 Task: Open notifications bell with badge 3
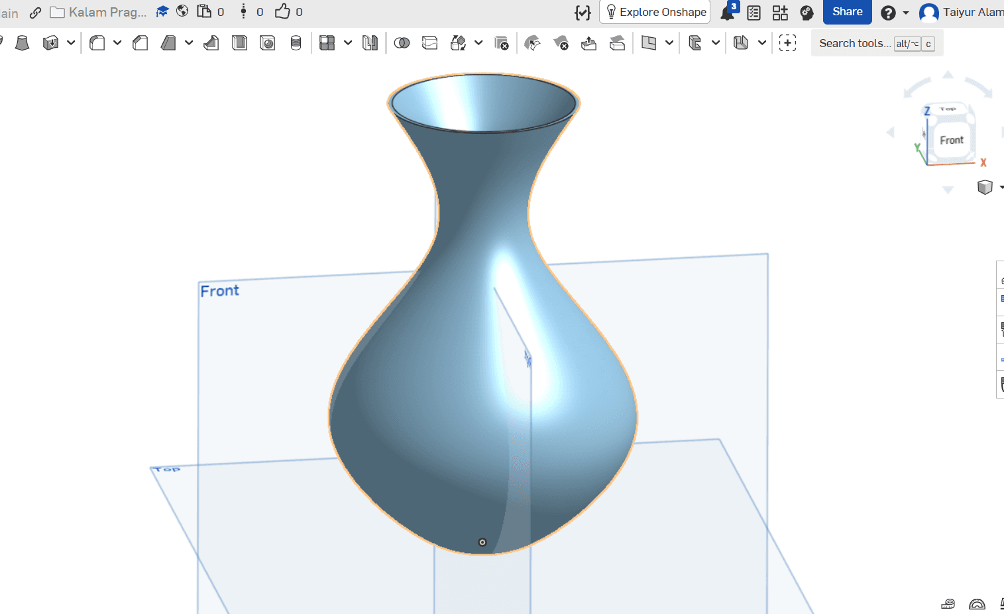point(728,12)
